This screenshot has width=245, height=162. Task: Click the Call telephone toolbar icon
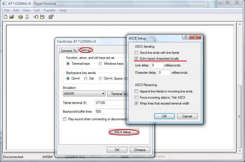(x=20, y=17)
